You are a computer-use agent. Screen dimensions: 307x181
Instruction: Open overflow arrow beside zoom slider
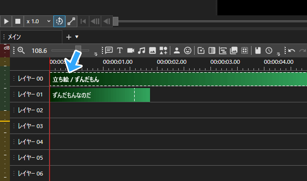(96, 54)
